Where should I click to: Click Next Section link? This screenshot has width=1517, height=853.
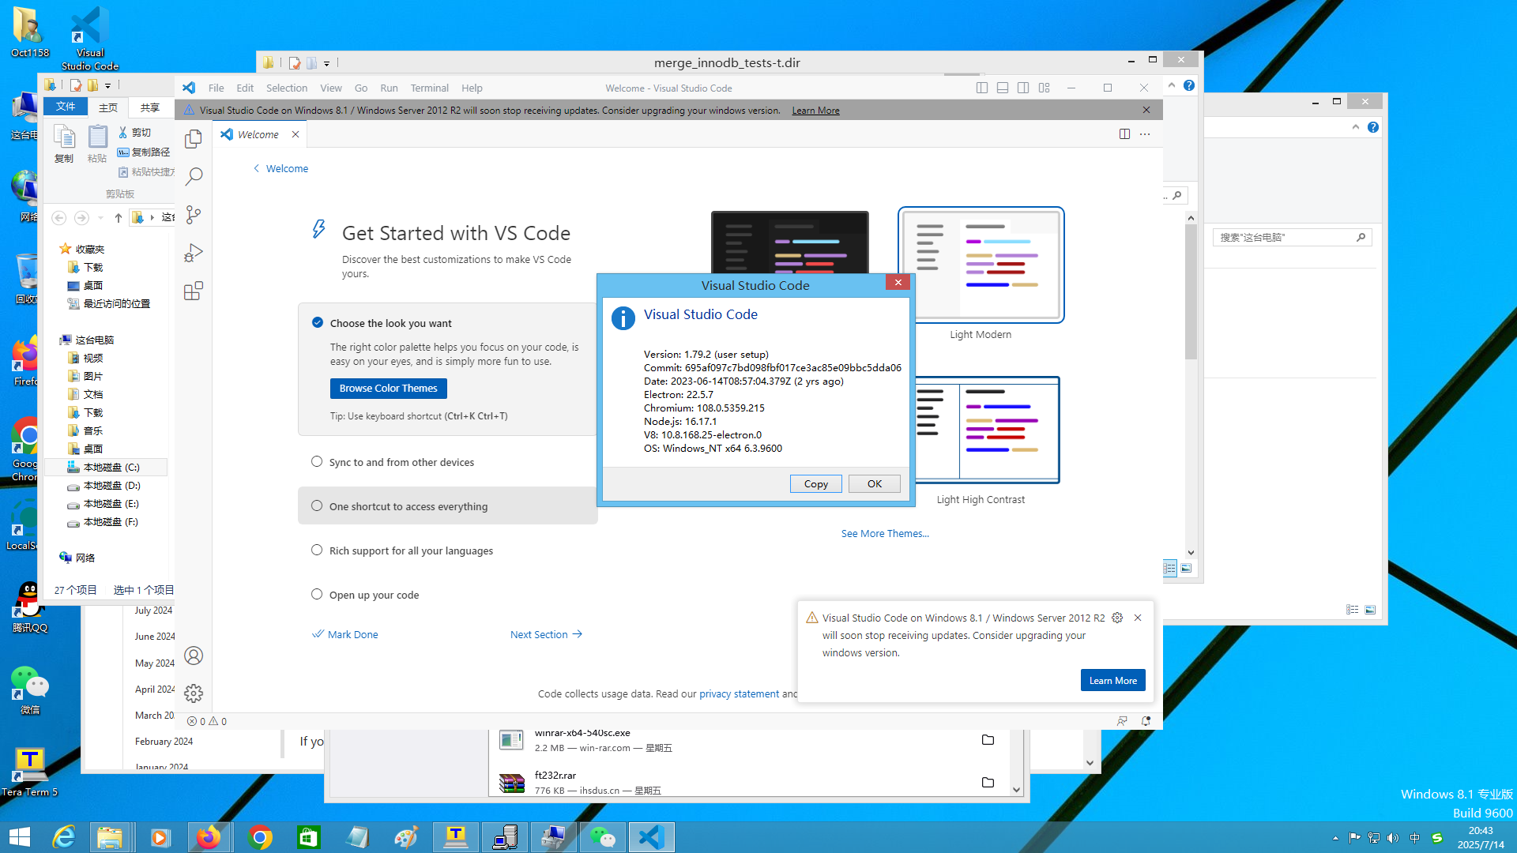[x=546, y=634]
